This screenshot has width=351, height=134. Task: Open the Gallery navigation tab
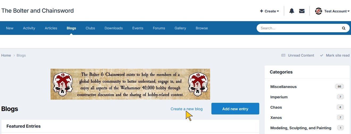tap(180, 28)
